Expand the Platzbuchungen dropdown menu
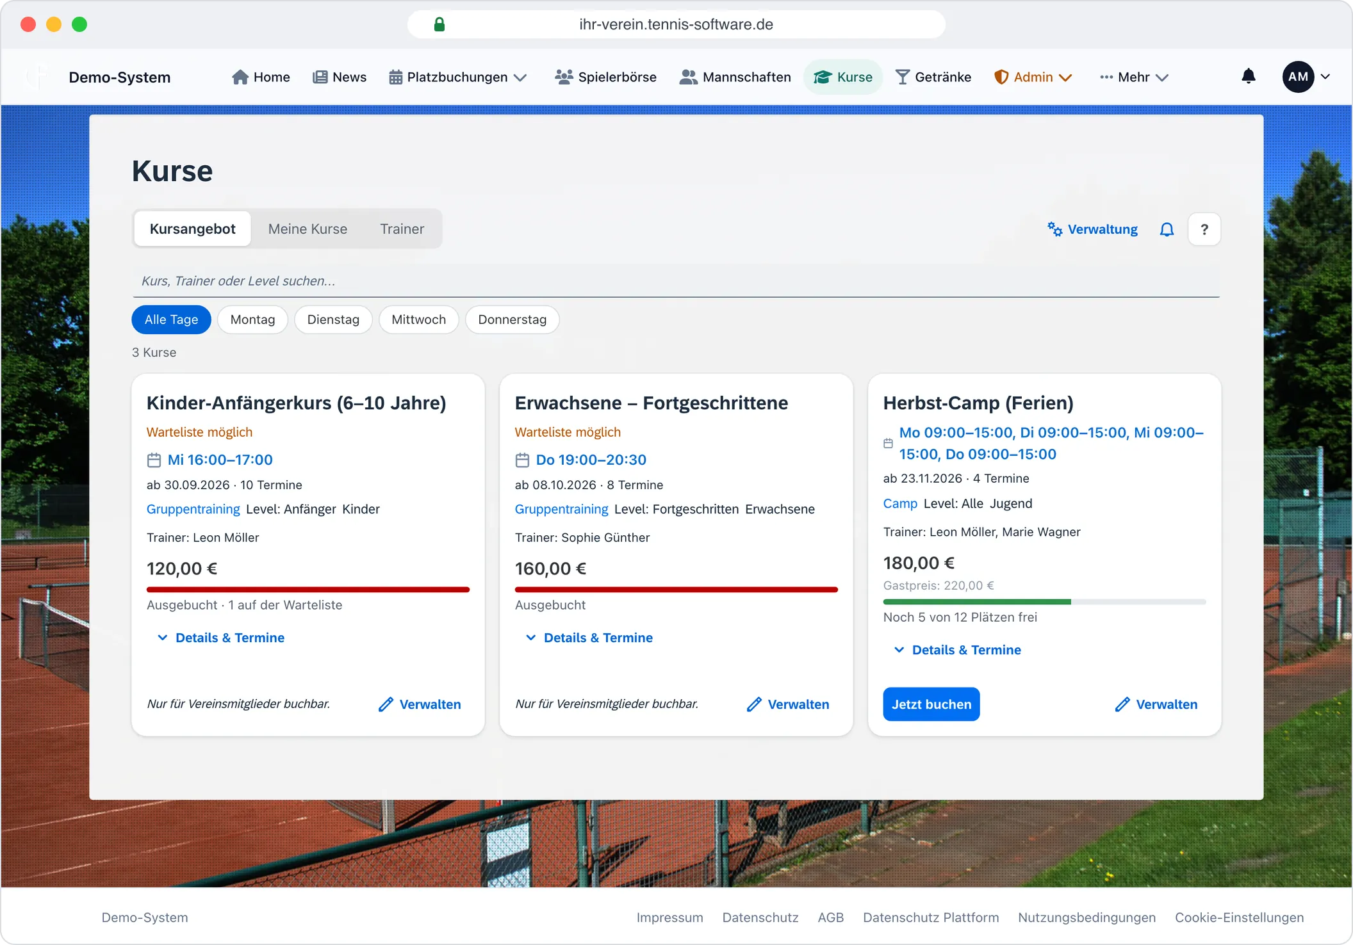Screen dimensions: 1353x945 point(457,77)
